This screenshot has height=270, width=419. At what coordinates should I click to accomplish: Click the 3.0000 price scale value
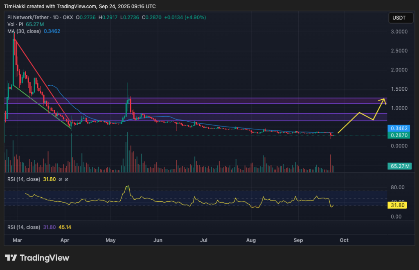click(x=400, y=31)
